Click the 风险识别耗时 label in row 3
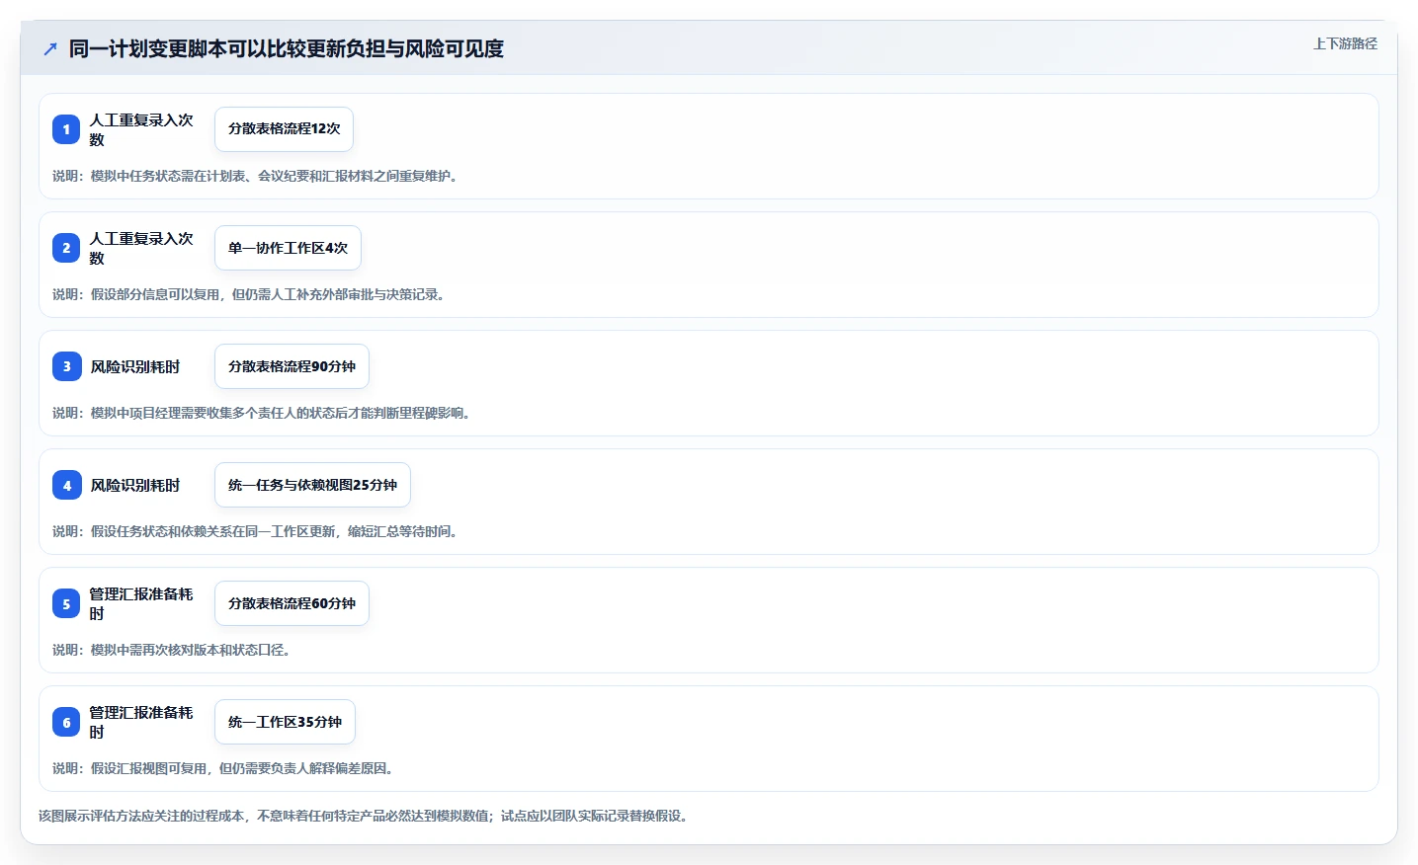This screenshot has height=865, width=1418. pos(135,366)
